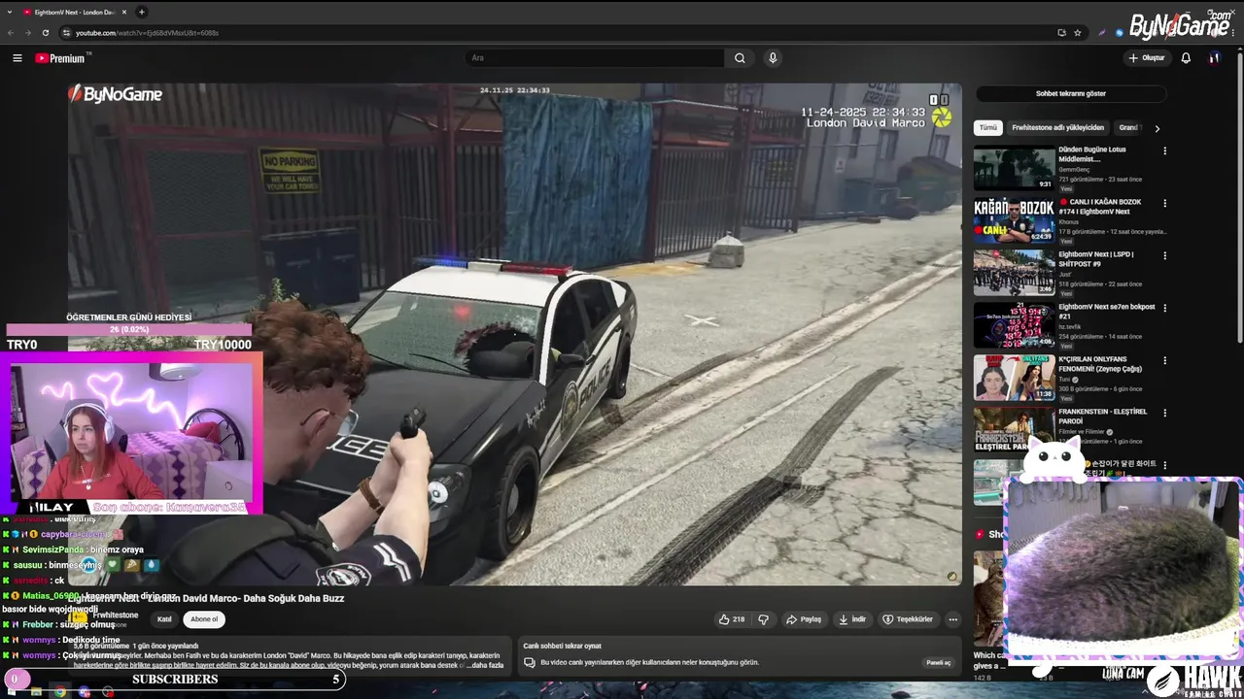
Task: Open 'FRANKENSTEIN - ELEŞTİREL PARODİ' video title
Action: click(x=1103, y=416)
